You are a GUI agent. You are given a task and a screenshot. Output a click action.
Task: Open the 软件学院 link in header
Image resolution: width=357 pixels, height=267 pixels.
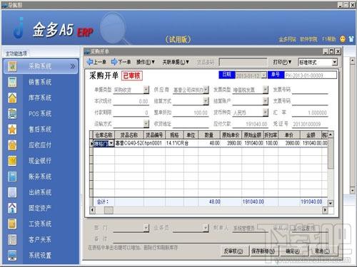308,39
